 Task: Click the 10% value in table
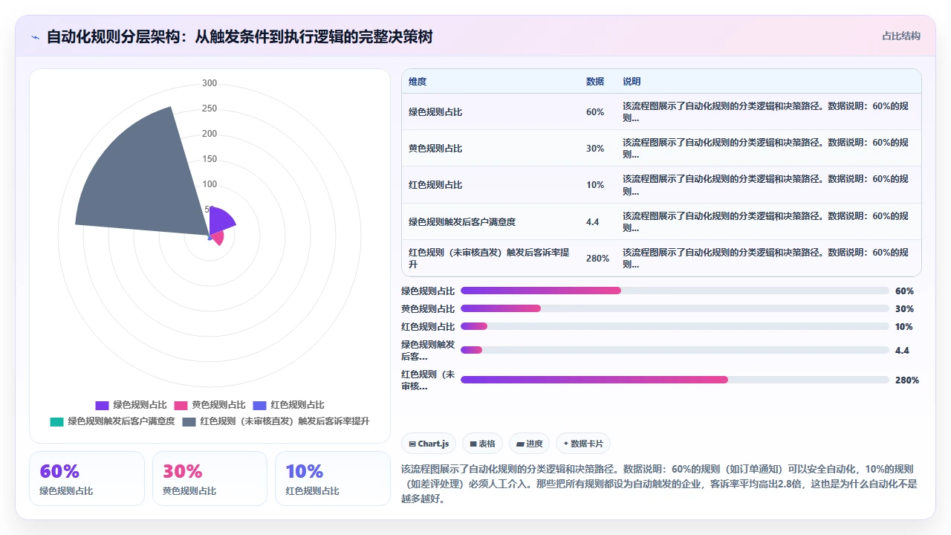(595, 185)
